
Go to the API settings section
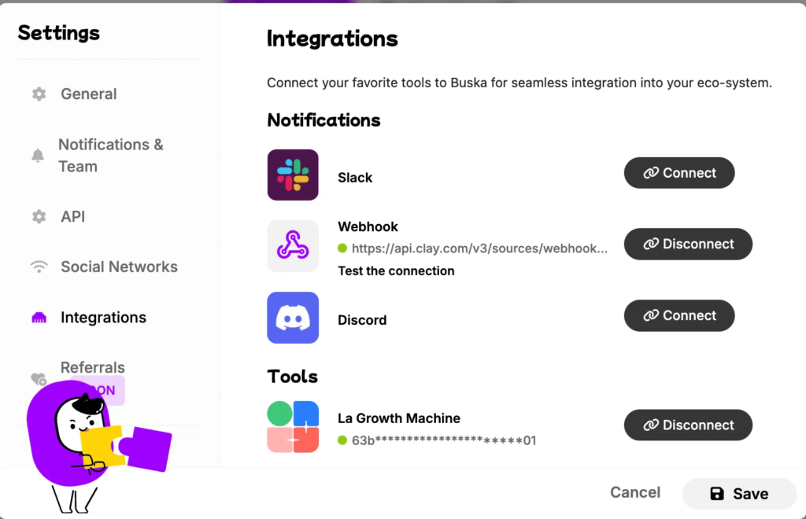point(73,216)
